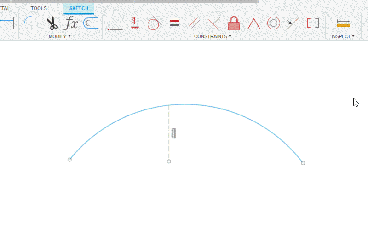
Task: Apply Collinear constraint
Action: pyautogui.click(x=293, y=23)
